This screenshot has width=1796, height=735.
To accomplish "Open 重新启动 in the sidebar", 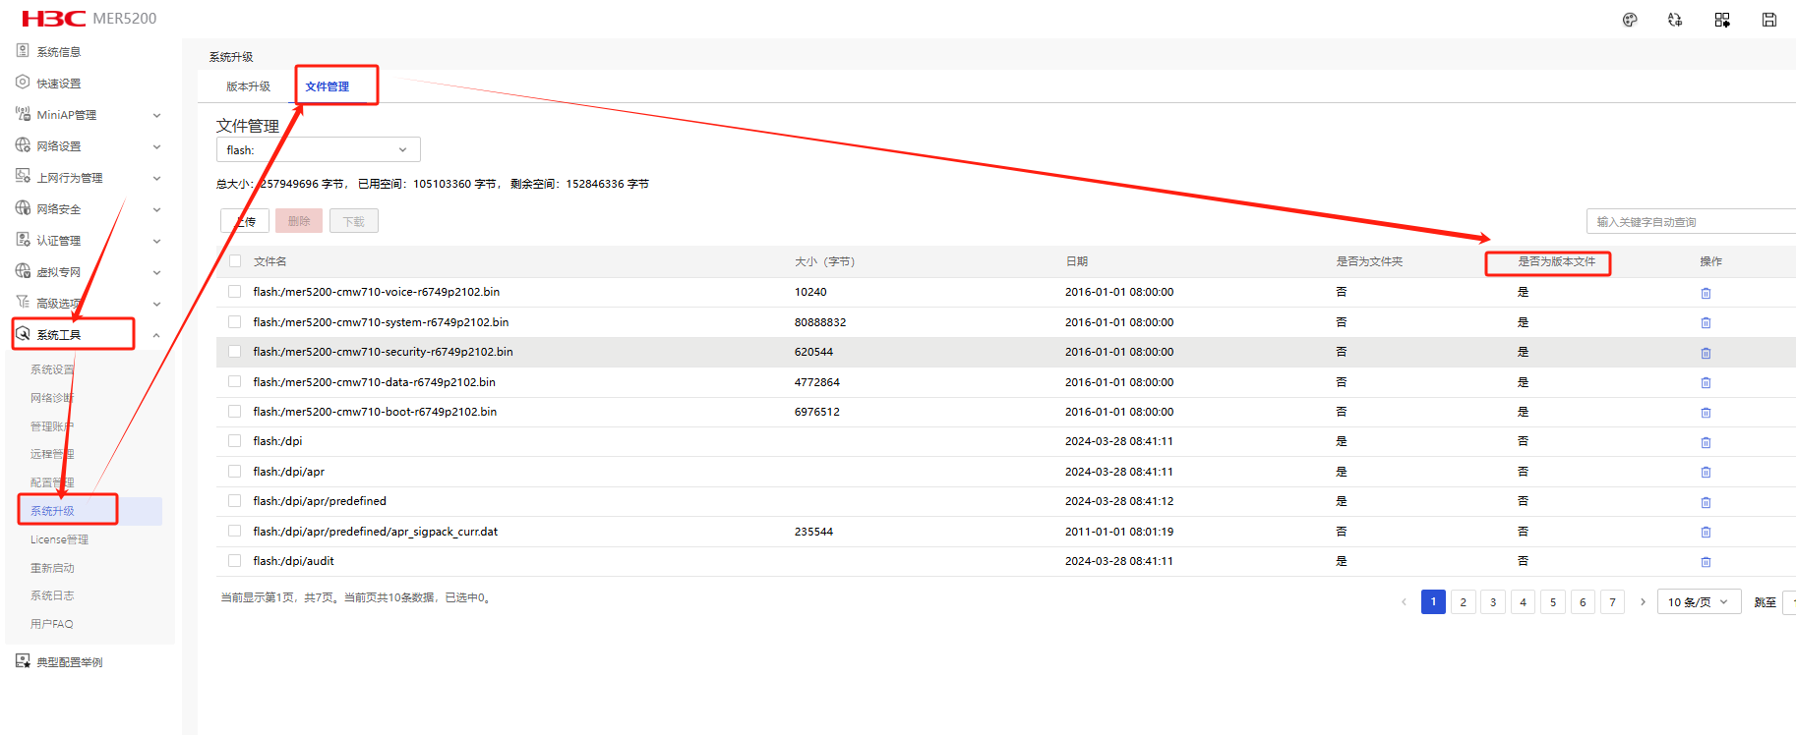I will click(x=52, y=568).
